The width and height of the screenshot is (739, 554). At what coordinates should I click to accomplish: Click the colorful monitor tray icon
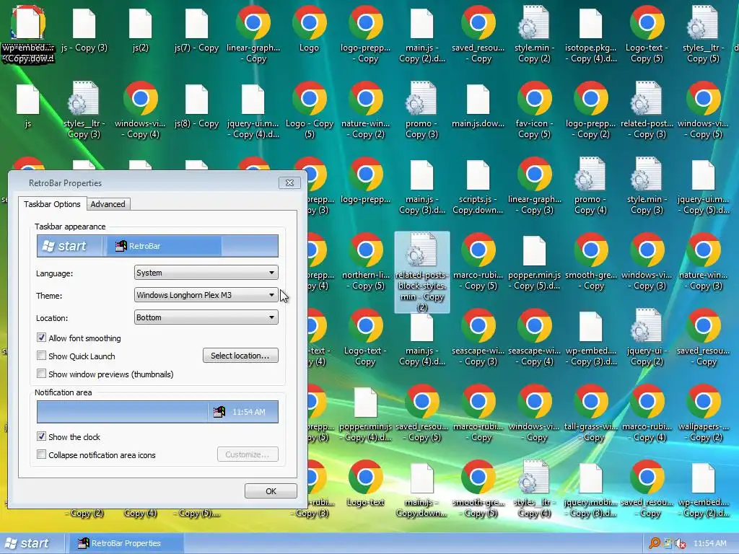point(668,543)
